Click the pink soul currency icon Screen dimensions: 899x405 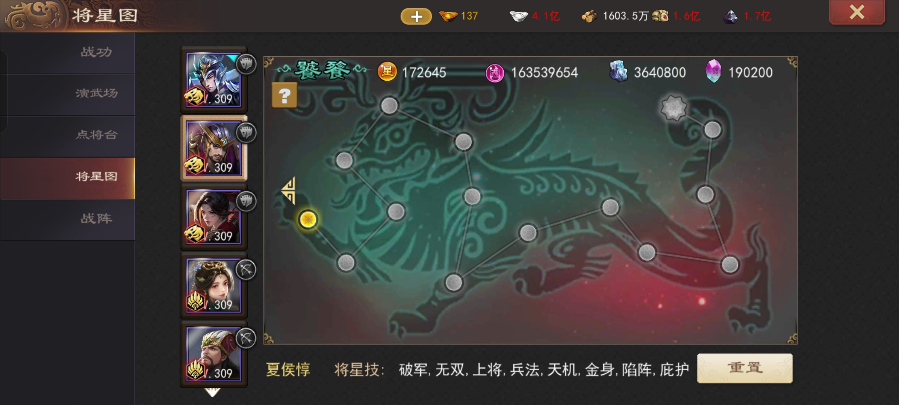(495, 73)
